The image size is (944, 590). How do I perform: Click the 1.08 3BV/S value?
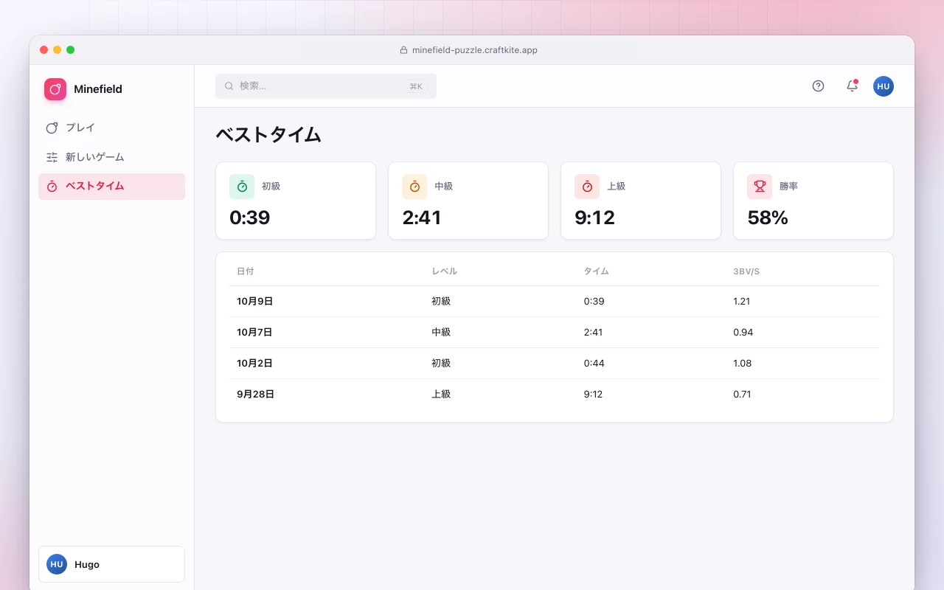[743, 364]
